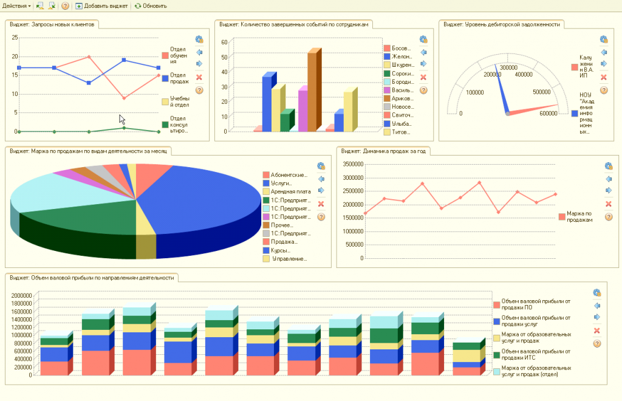Move the employee events widget left with the arrow
The width and height of the screenshot is (622, 401).
click(423, 52)
